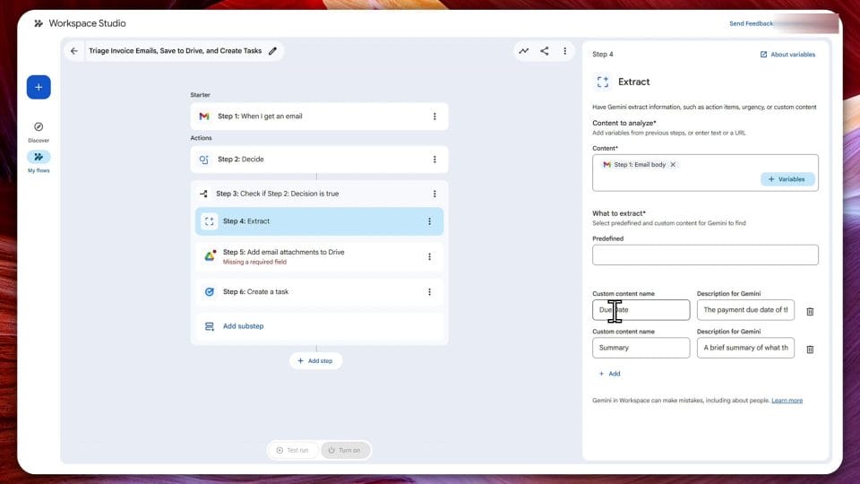Image resolution: width=860 pixels, height=484 pixels.
Task: Click the payment due date description field
Action: click(x=745, y=310)
